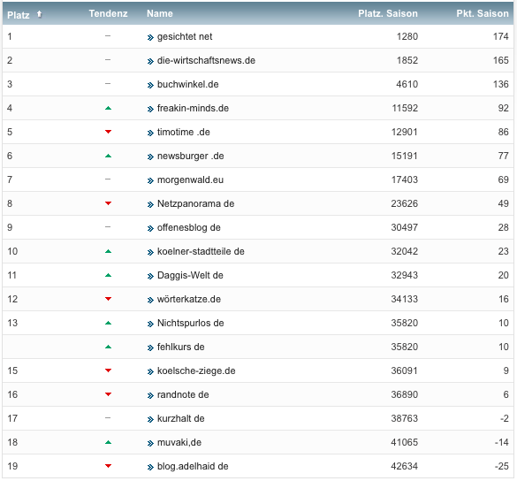
Task: Sort by the Tendenz column header
Action: pos(108,13)
